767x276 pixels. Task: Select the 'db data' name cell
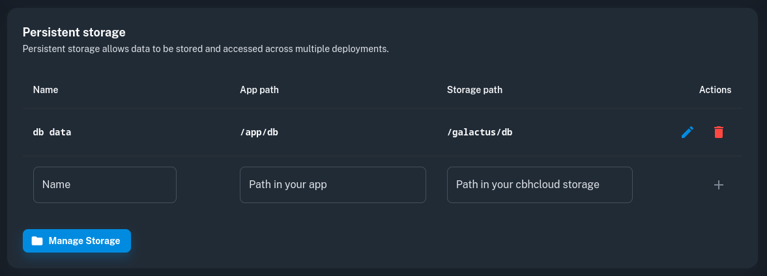pos(52,132)
